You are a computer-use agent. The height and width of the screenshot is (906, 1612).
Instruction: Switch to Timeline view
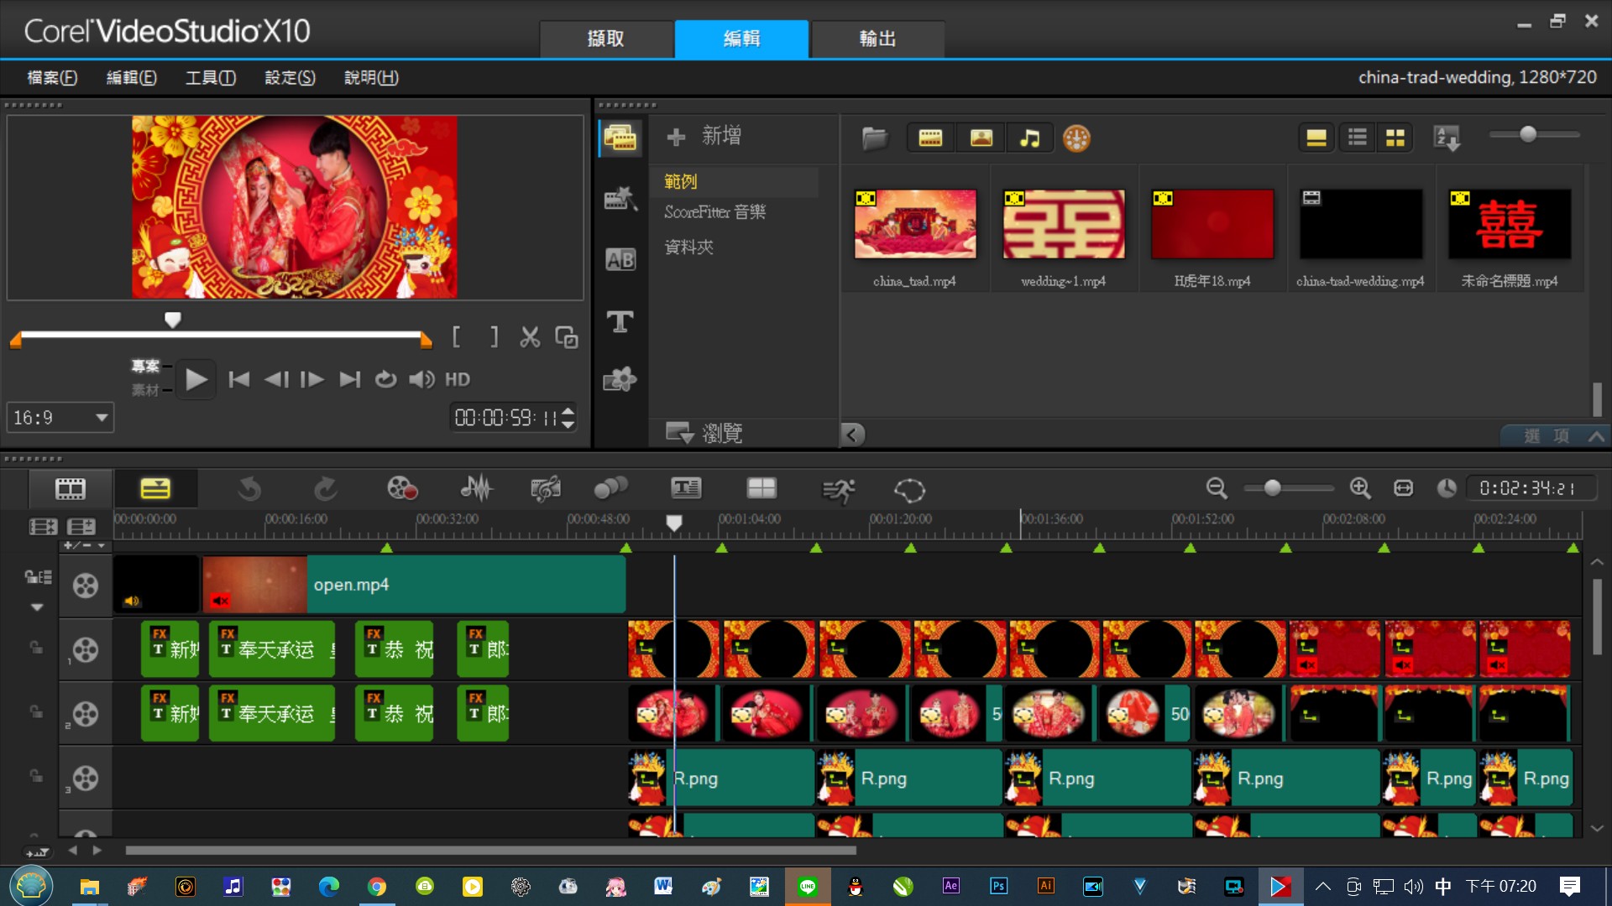click(x=155, y=489)
